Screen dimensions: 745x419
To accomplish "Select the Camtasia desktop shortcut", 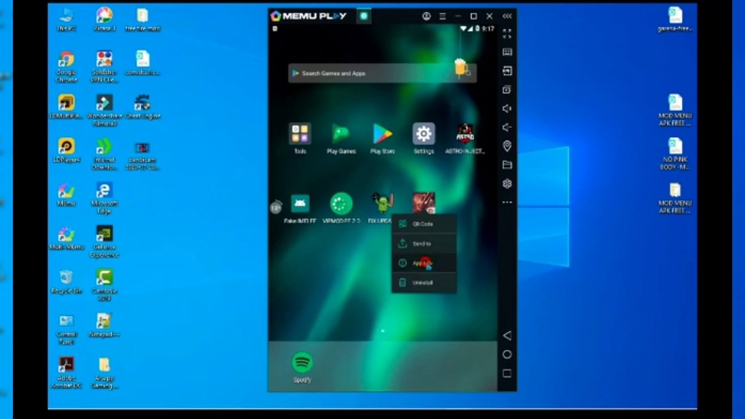I will [105, 285].
